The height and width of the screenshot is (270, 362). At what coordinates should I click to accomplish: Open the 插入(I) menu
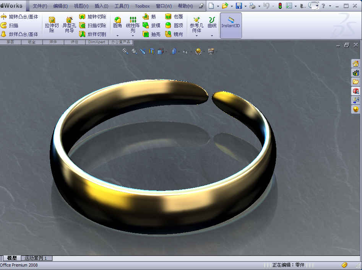point(101,6)
